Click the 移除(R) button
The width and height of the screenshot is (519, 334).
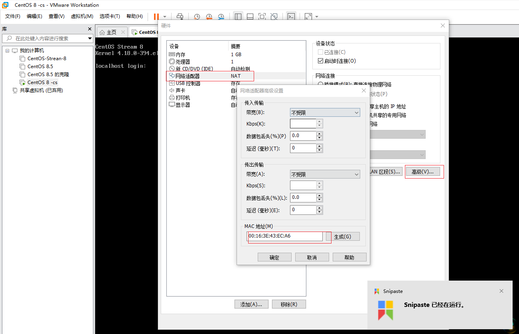coord(289,304)
